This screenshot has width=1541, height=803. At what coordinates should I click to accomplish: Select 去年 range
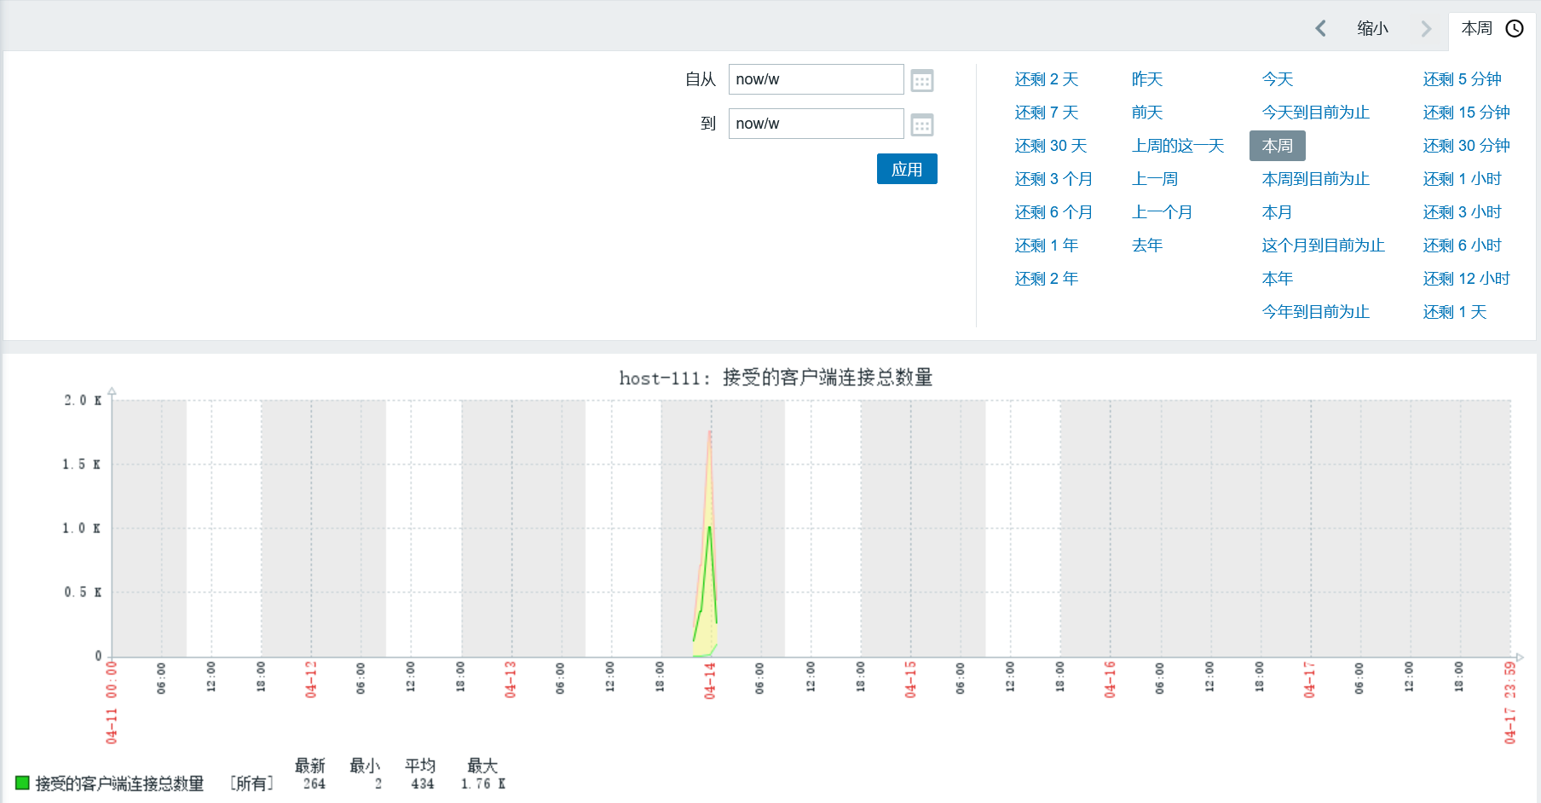[x=1147, y=246]
